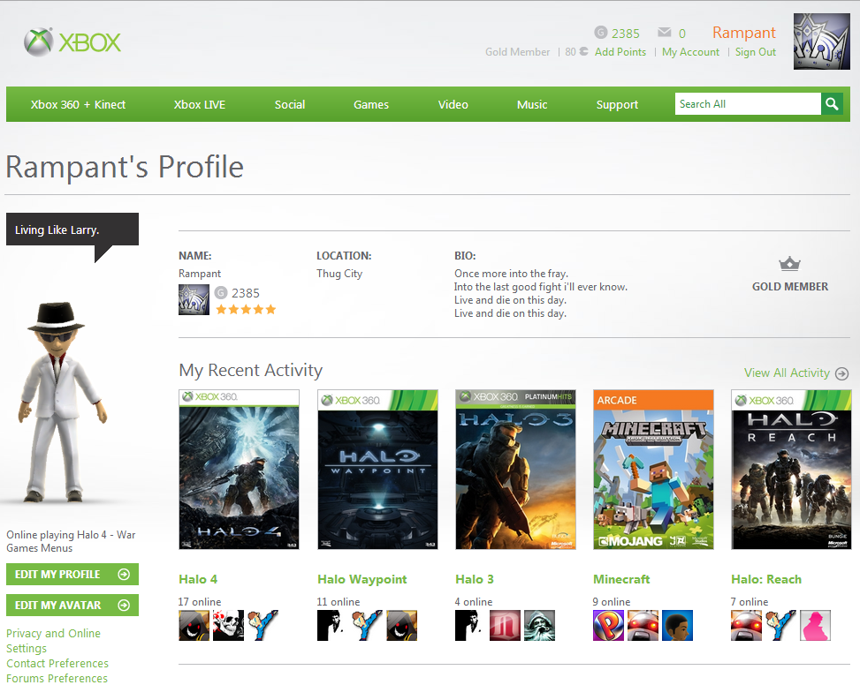Viewport: 860px width, 685px height.
Task: Open the Halo 3 box art
Action: [515, 470]
